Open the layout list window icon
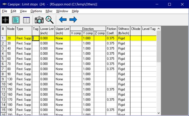This screenshot has height=116, width=189. [x=16, y=20]
